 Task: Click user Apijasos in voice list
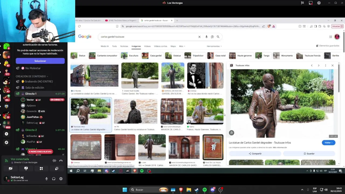point(31,106)
